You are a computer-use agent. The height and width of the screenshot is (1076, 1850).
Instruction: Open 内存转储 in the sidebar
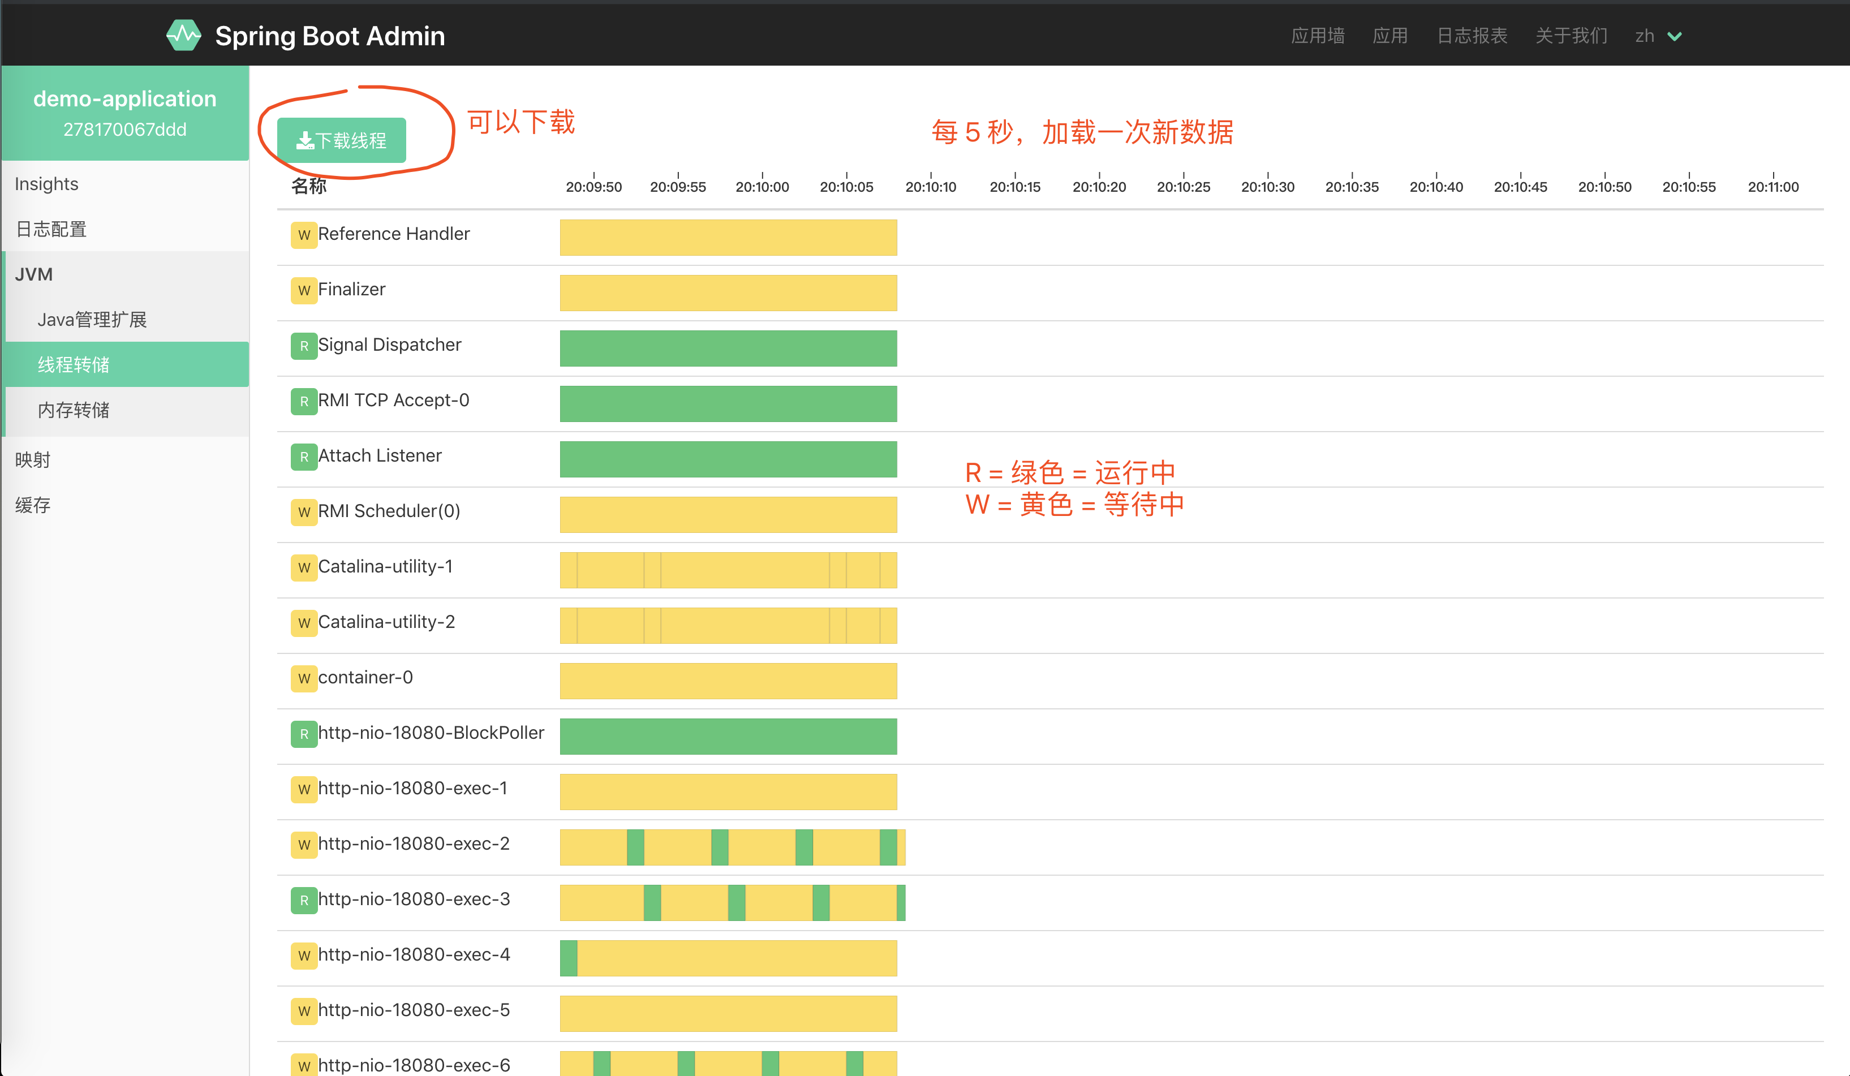coord(74,410)
